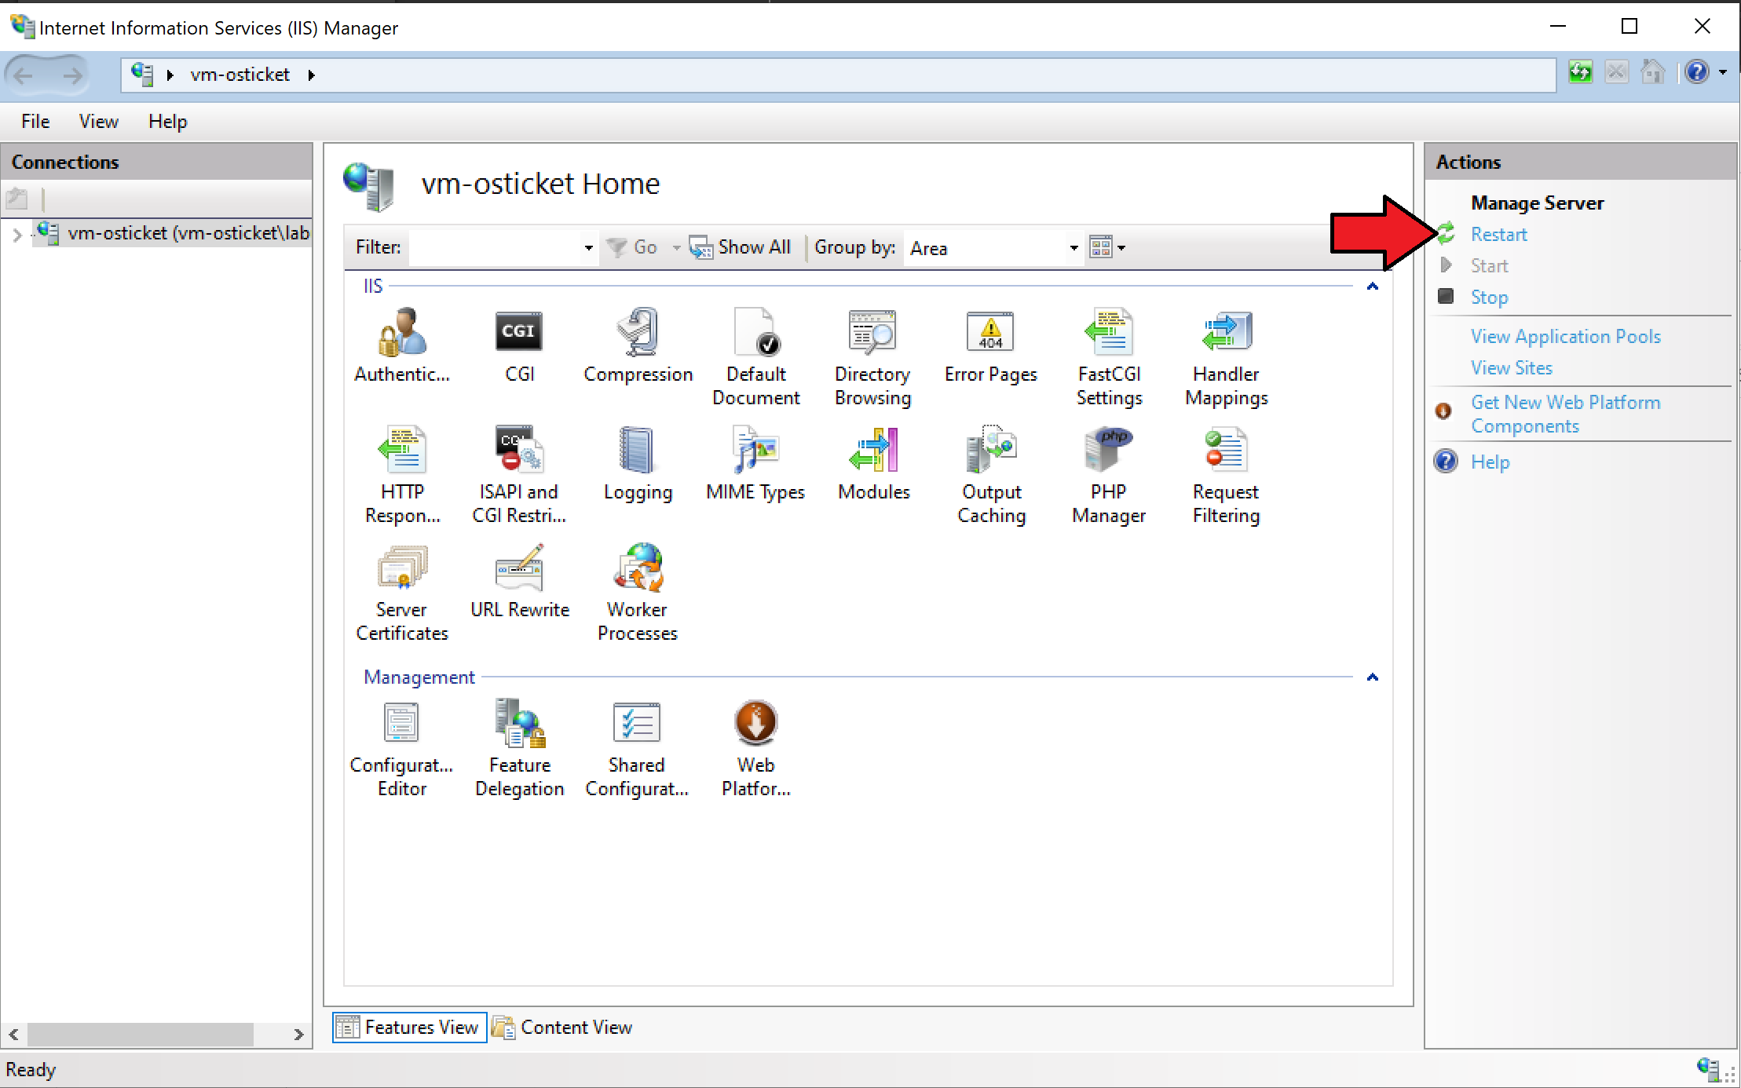Viewport: 1741px width, 1088px height.
Task: Open the Go button dropdown arrow
Action: point(676,248)
